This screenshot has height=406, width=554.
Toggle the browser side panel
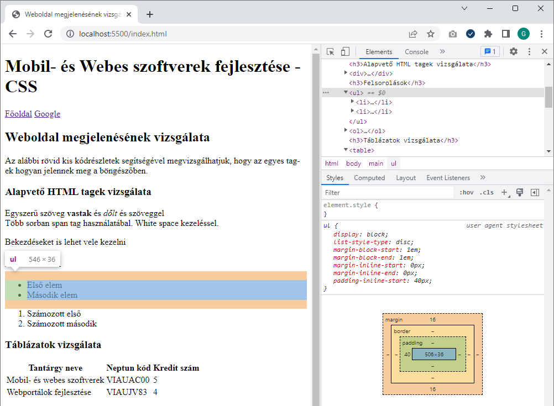tap(505, 34)
